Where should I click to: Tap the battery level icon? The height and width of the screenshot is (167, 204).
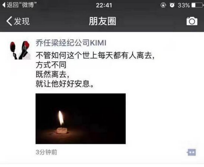click(197, 5)
